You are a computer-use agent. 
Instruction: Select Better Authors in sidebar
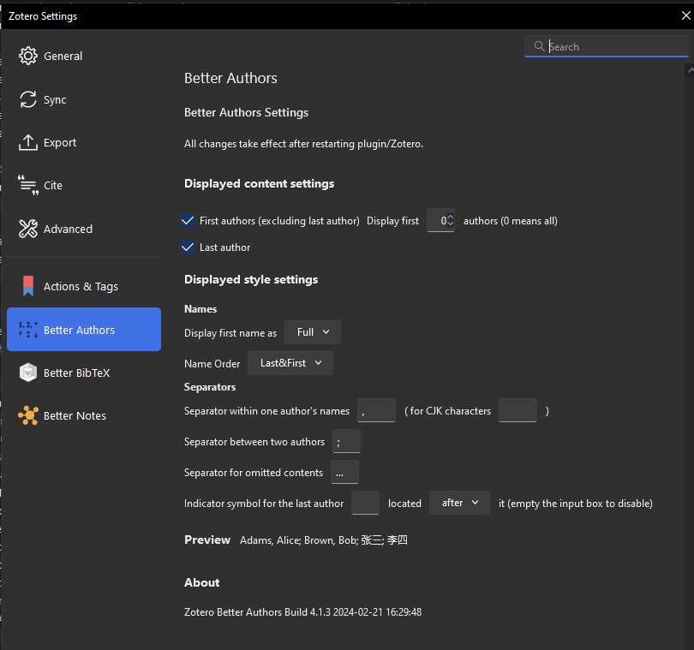(x=84, y=329)
